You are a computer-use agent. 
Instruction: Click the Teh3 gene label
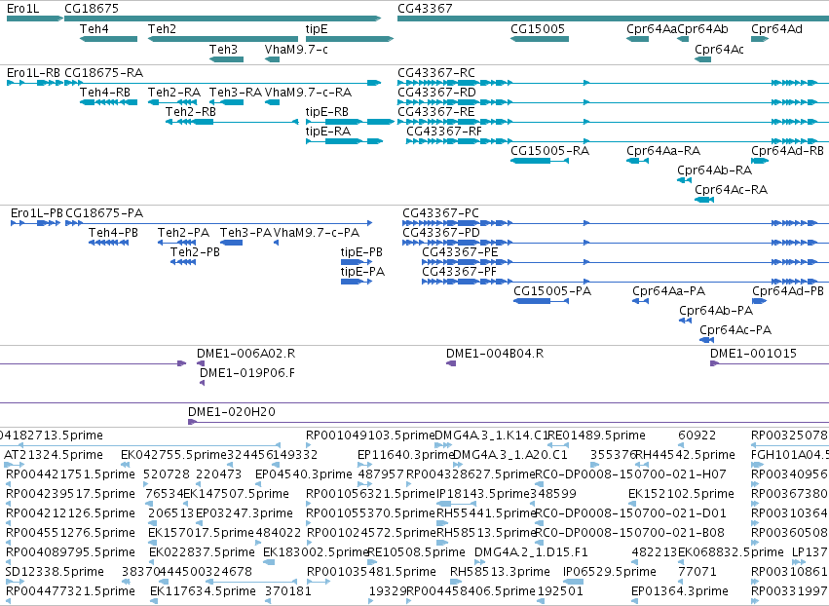224,49
